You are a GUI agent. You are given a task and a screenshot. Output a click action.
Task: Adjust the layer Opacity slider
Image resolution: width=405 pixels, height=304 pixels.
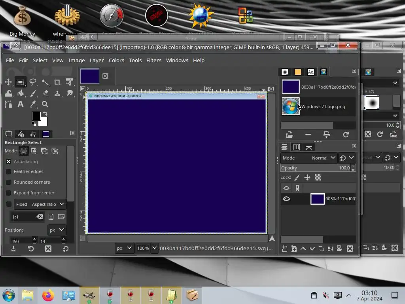315,168
